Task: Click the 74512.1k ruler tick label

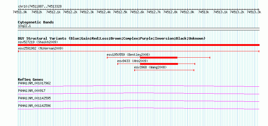Action: [54, 12]
